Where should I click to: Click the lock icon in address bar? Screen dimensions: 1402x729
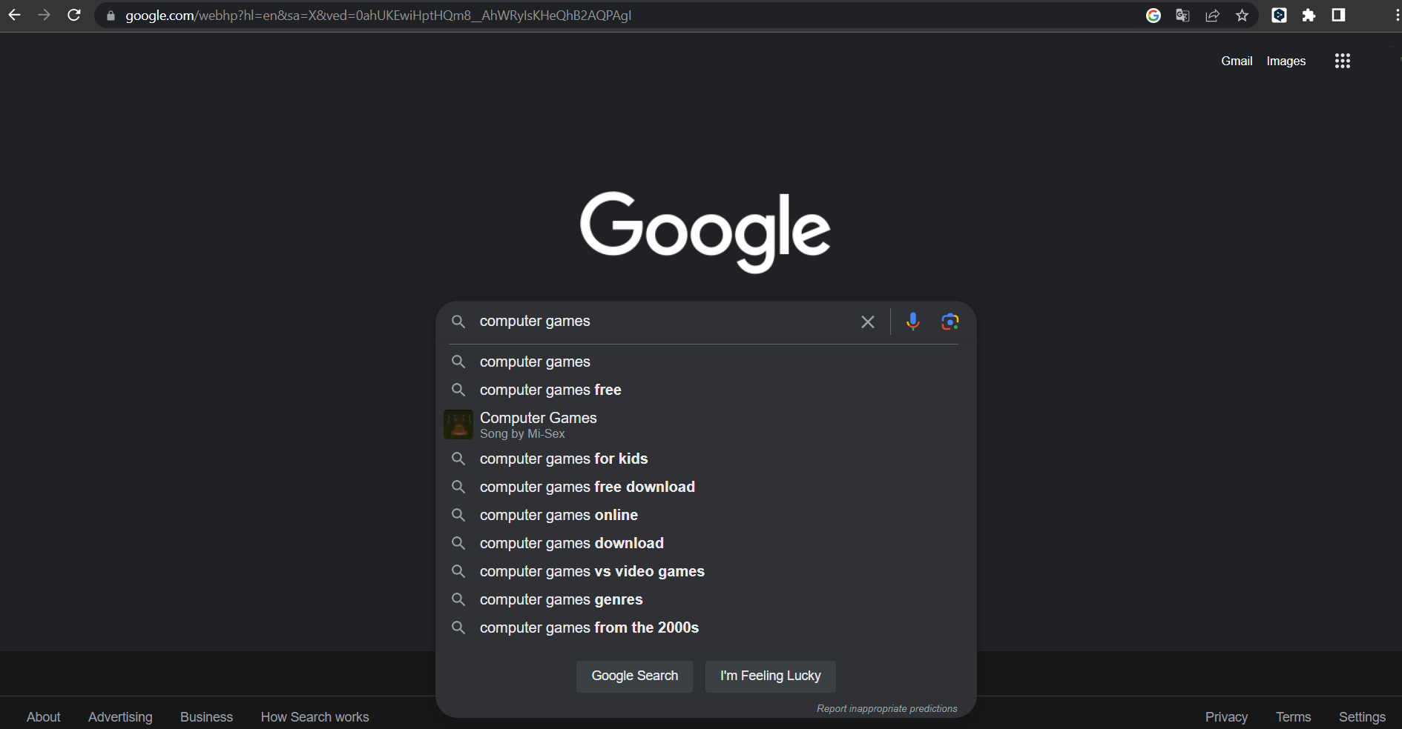(x=111, y=16)
